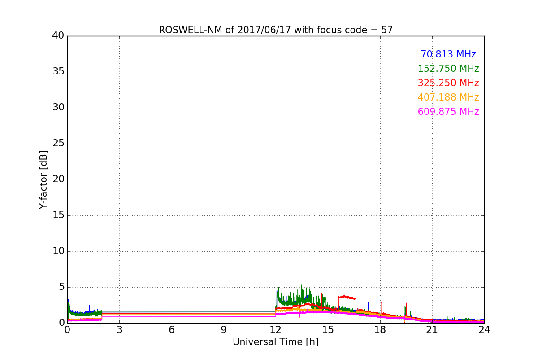
Task: Click the x-axis tick label 3
Action: [119, 329]
